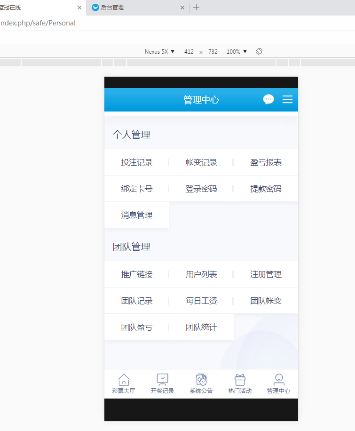
Task: Open 热门活动 gift icon
Action: click(x=240, y=384)
